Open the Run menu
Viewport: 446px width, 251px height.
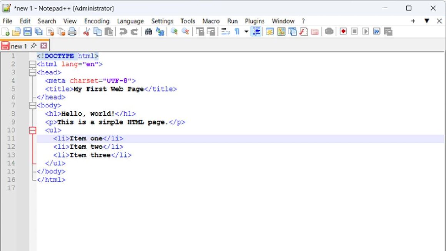[x=232, y=21]
